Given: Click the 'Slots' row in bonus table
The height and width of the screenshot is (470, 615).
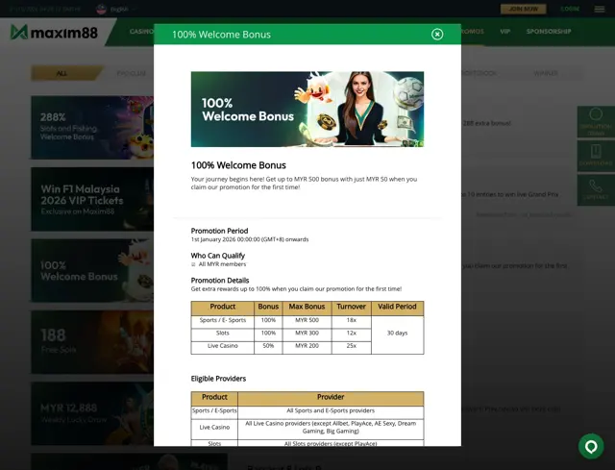Looking at the screenshot, I should [222, 334].
